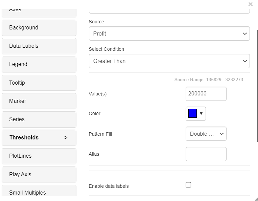Switch to PlotLines tab
This screenshot has width=258, height=201.
point(39,156)
